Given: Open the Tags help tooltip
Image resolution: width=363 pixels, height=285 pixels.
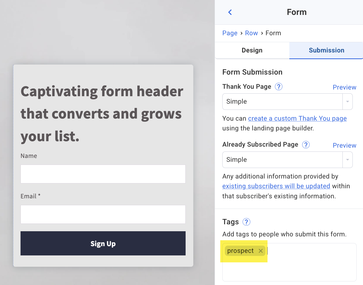Looking at the screenshot, I should pos(246,222).
